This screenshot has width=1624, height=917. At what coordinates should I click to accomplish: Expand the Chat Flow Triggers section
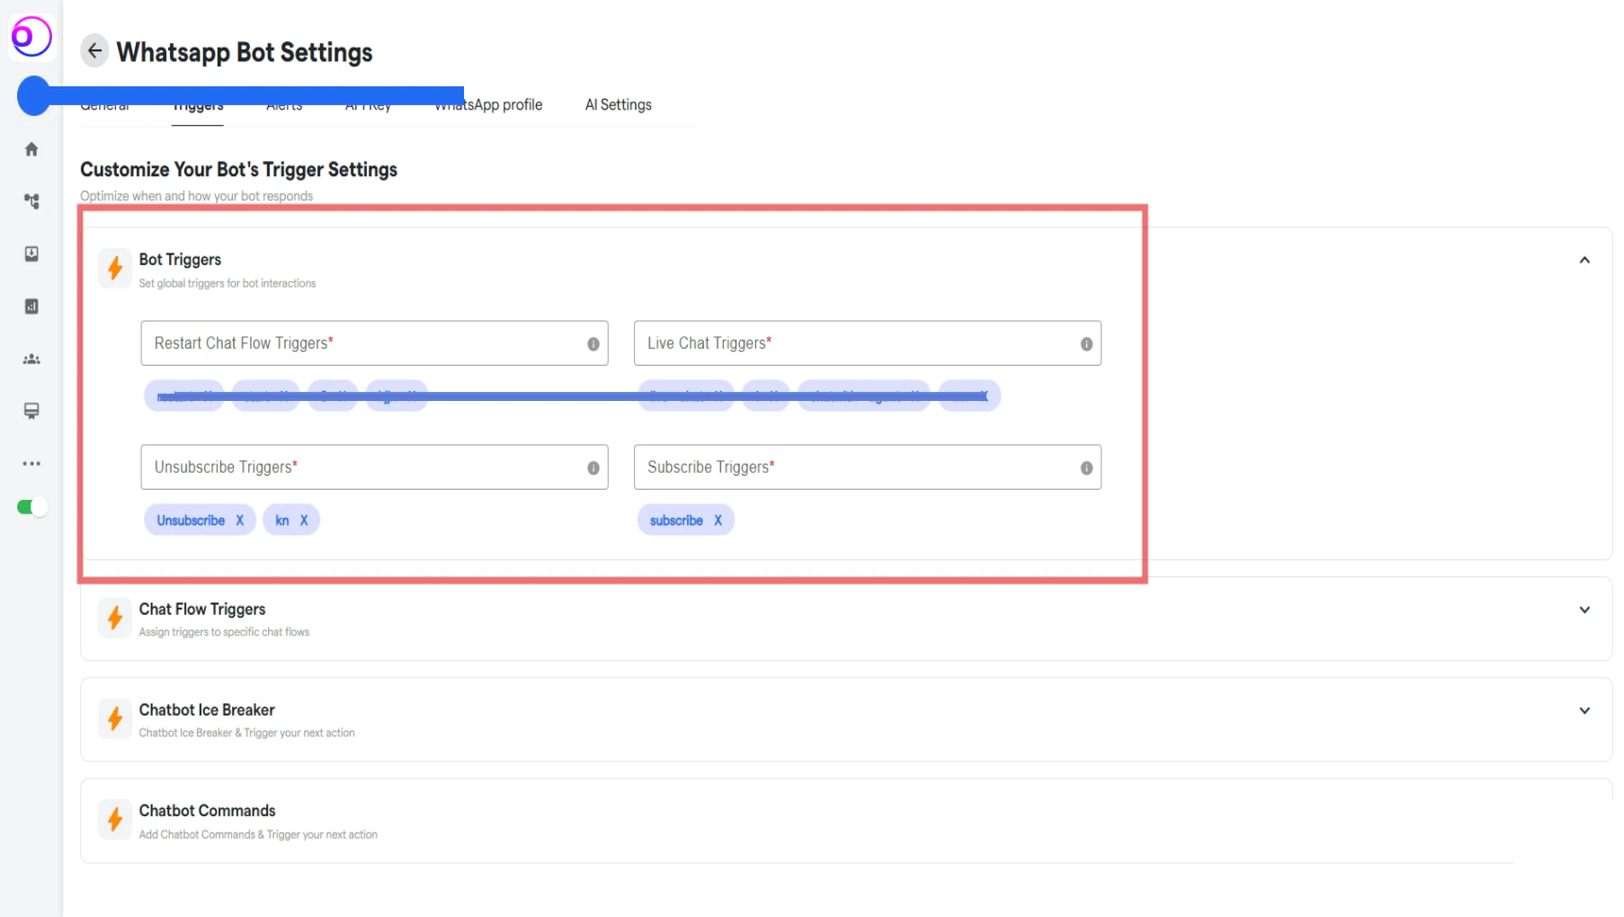(x=1584, y=610)
